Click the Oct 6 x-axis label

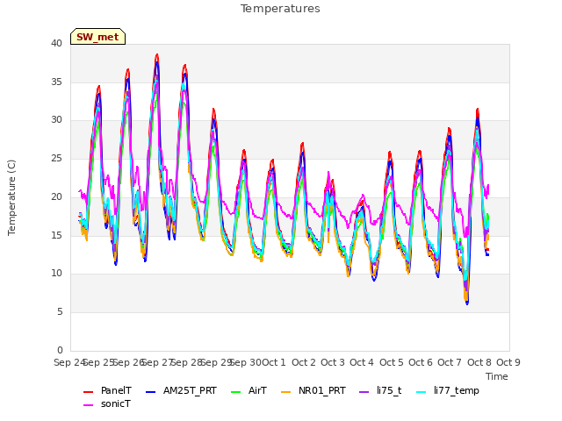[421, 362]
